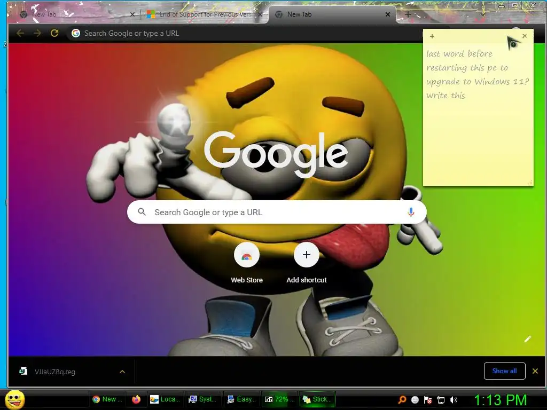
Task: Dismiss the downloads bar
Action: [x=535, y=371]
